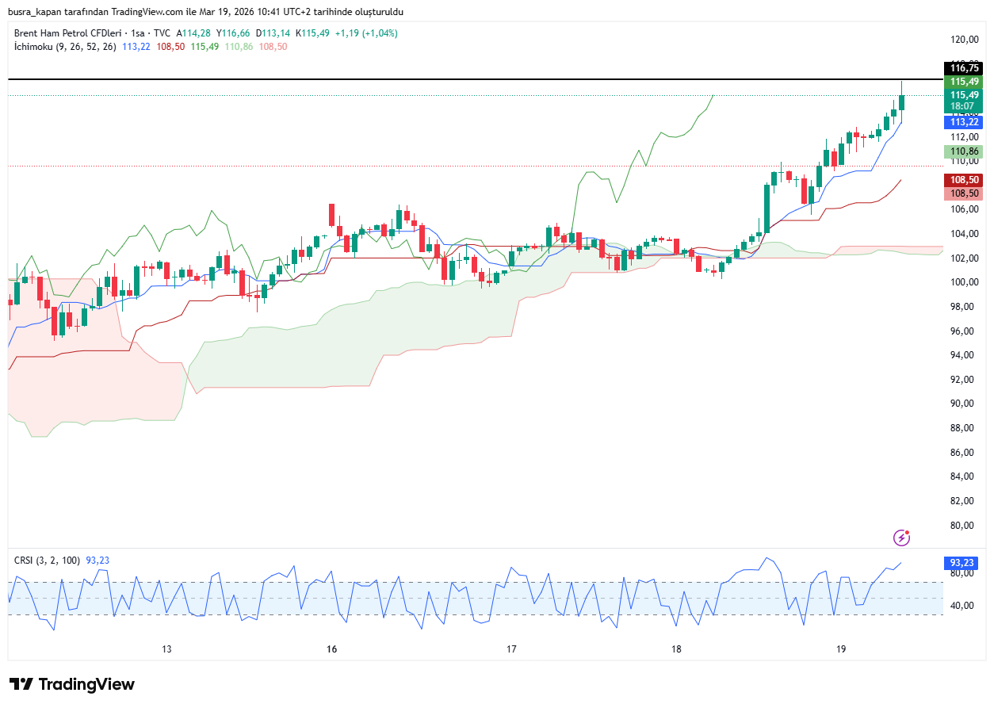Click the light green 110,86 axis label
This screenshot has height=708, width=994.
click(964, 151)
